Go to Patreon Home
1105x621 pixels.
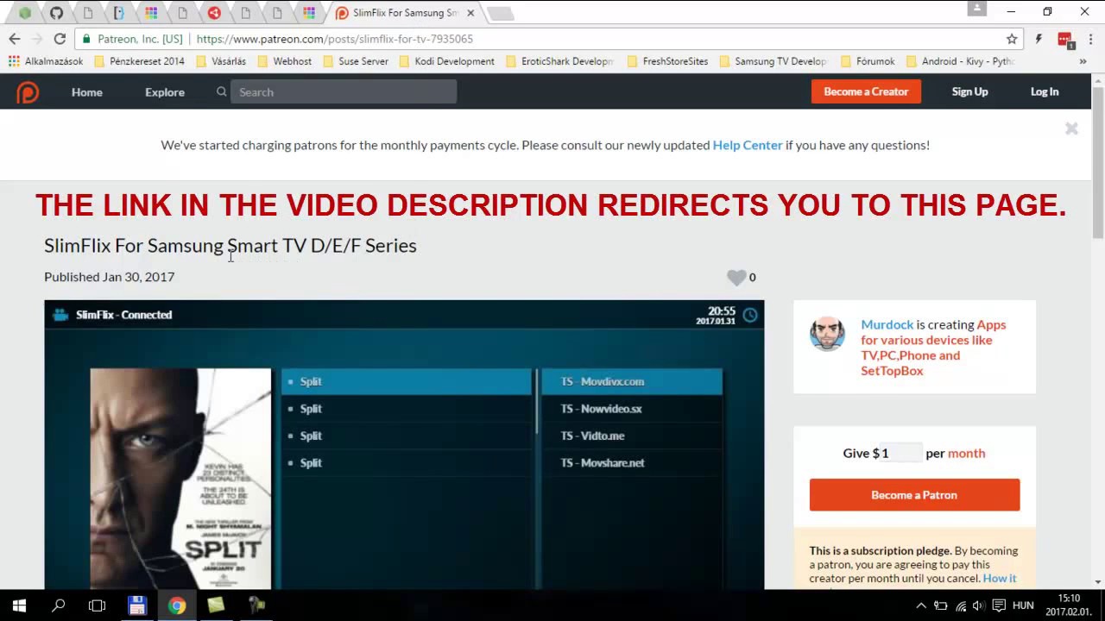[x=87, y=91]
